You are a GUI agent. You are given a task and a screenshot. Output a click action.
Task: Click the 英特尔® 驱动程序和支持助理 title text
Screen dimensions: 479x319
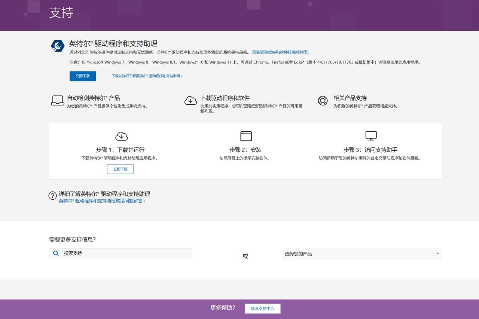pos(113,44)
